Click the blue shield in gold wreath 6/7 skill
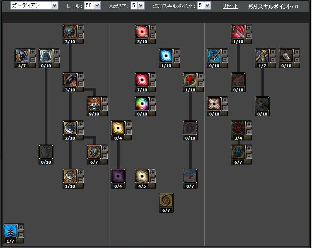This screenshot has width=312, height=248. 94,152
